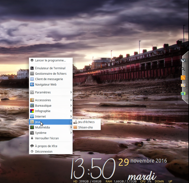Click the DOWN network label
Screen dimensions: 189x183
159,181
